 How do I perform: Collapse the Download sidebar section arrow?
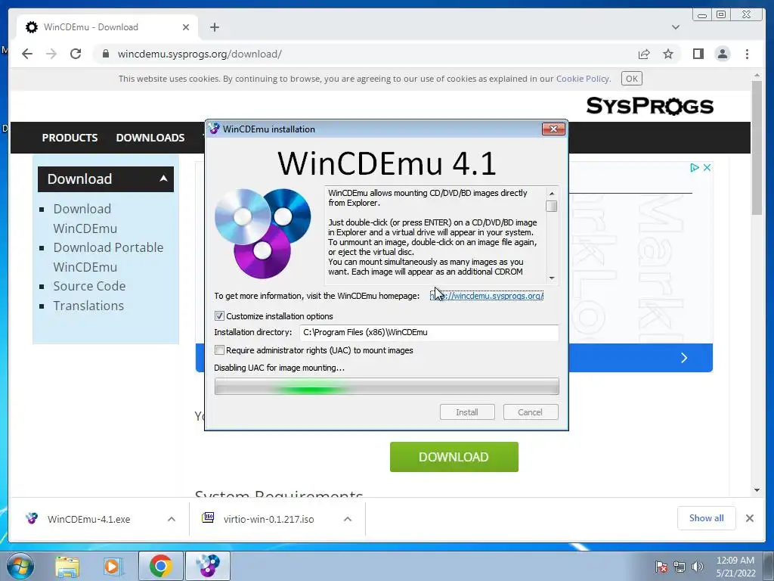(x=163, y=179)
